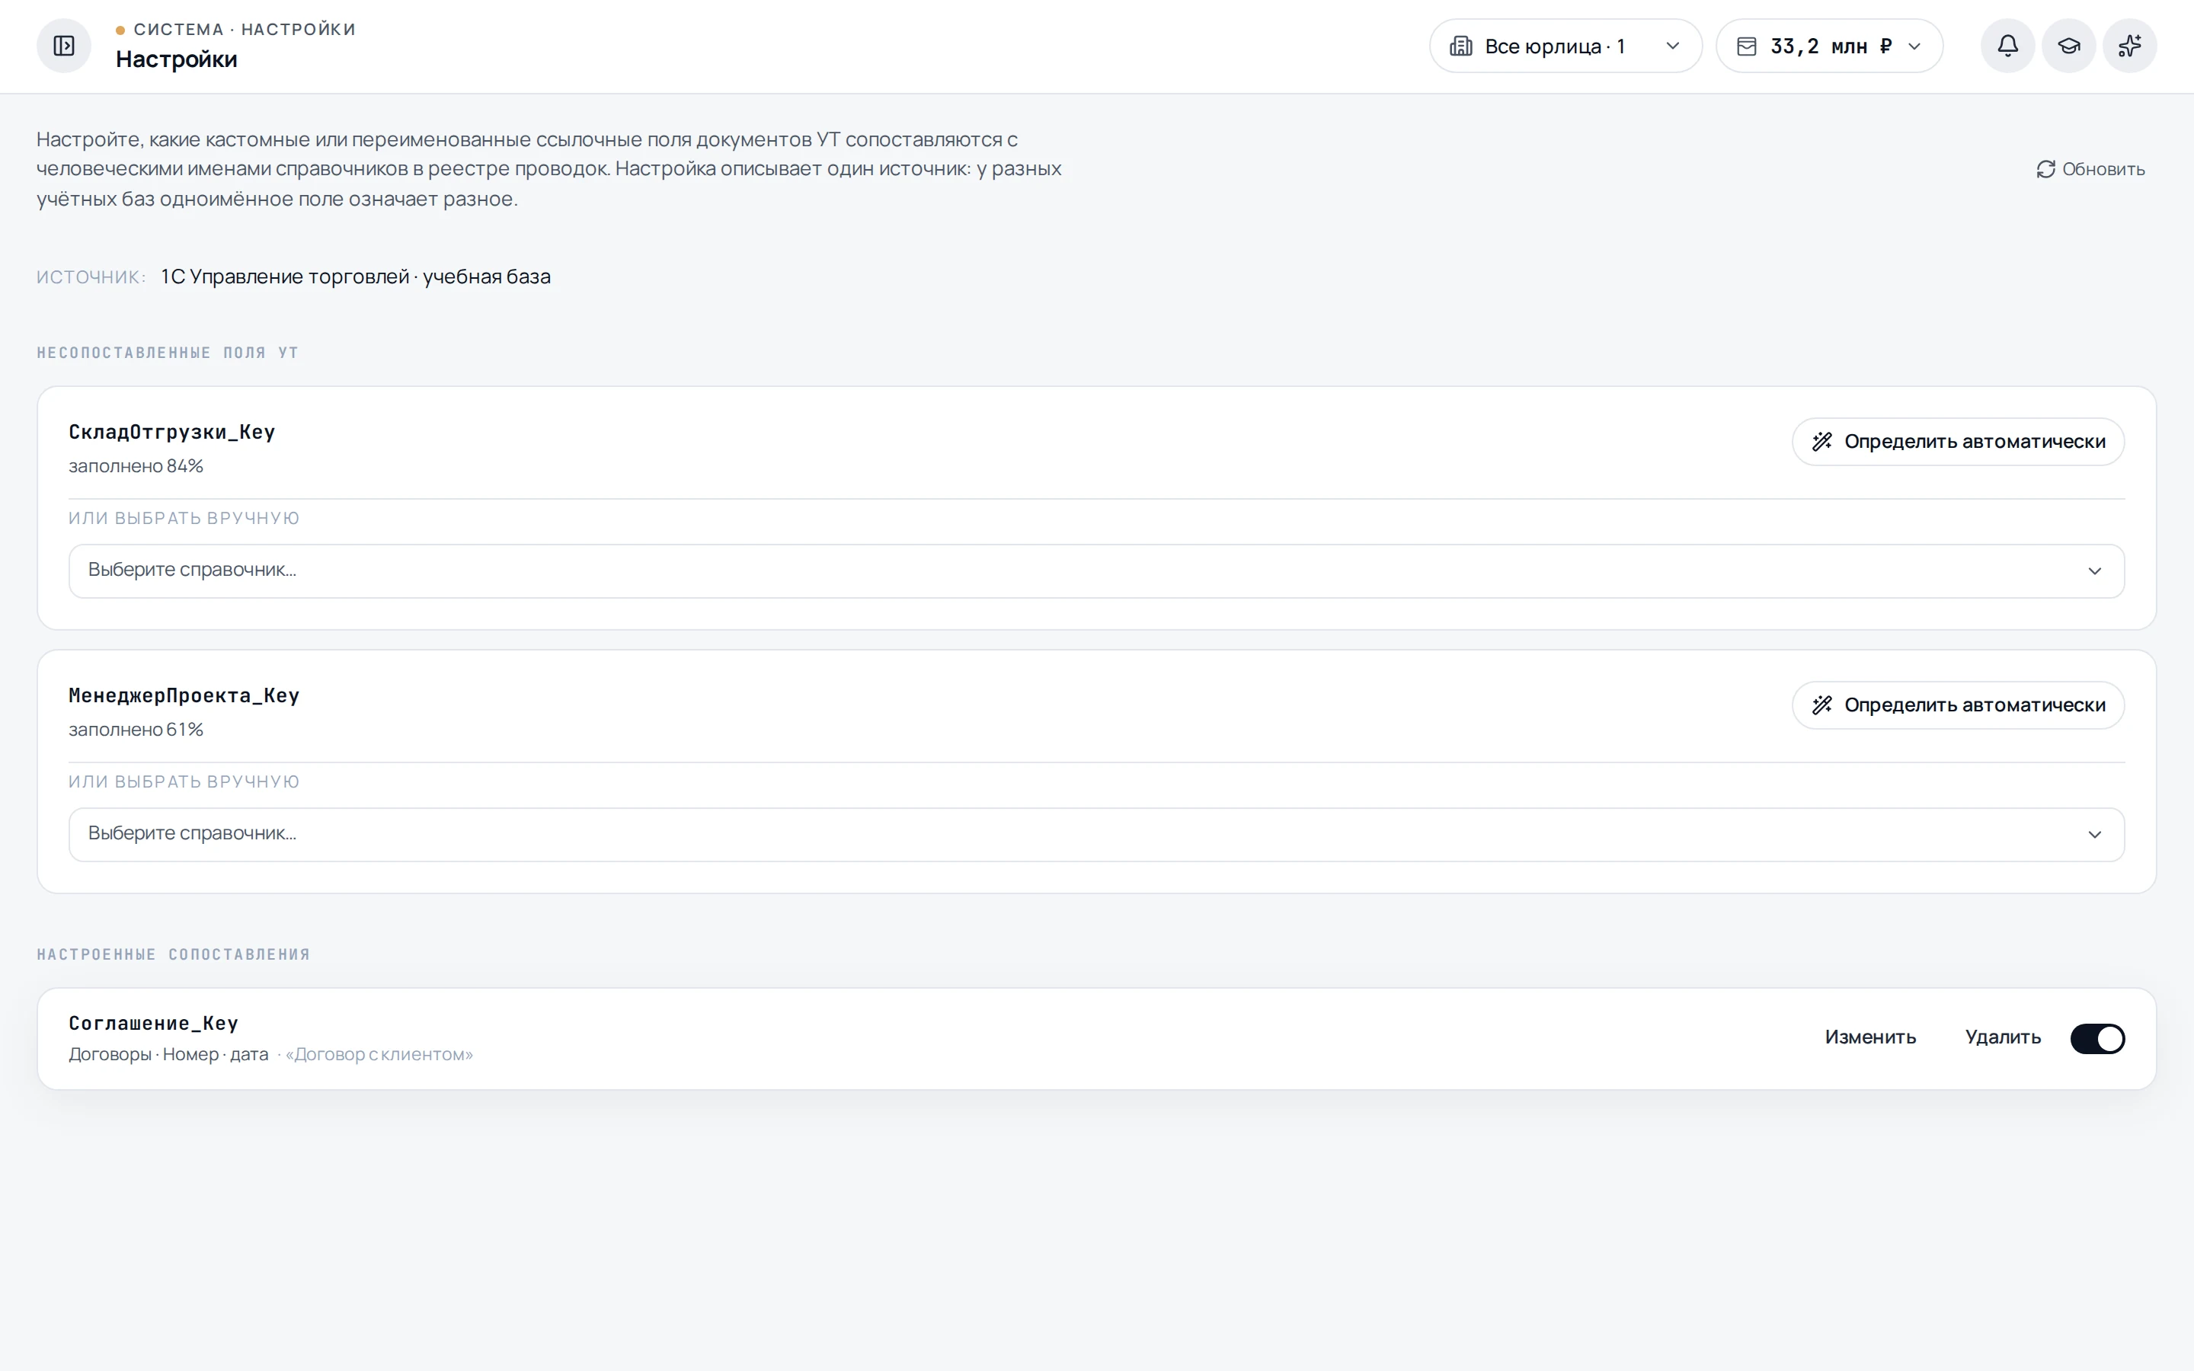Screen dimensions: 2194x1371
Task: Click the Настройки page title
Action: [176, 60]
